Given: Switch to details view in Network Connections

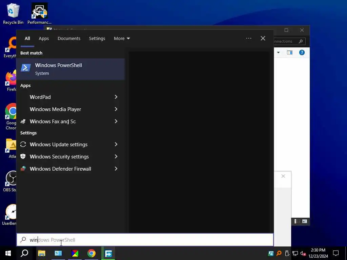Looking at the screenshot, I should pyautogui.click(x=297, y=221).
